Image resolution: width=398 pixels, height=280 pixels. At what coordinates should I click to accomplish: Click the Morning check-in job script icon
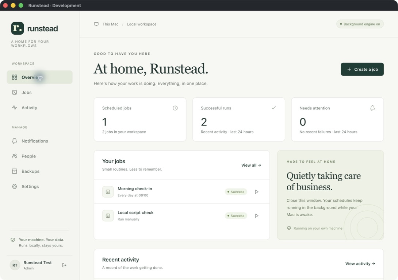click(x=108, y=192)
